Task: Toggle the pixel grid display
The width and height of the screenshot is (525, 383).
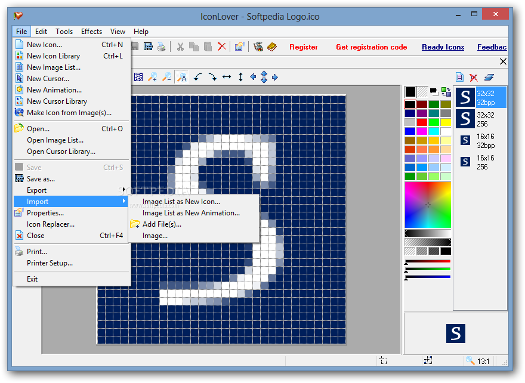Action: coord(138,77)
